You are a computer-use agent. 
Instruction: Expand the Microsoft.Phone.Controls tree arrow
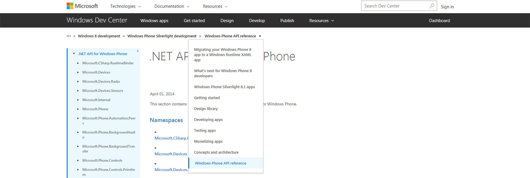click(78, 161)
